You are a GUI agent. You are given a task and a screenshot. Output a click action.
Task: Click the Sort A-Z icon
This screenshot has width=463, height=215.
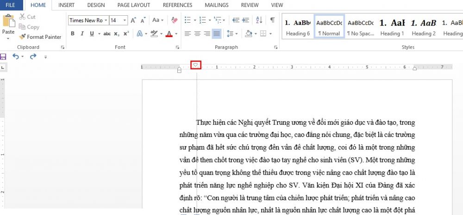[259, 20]
